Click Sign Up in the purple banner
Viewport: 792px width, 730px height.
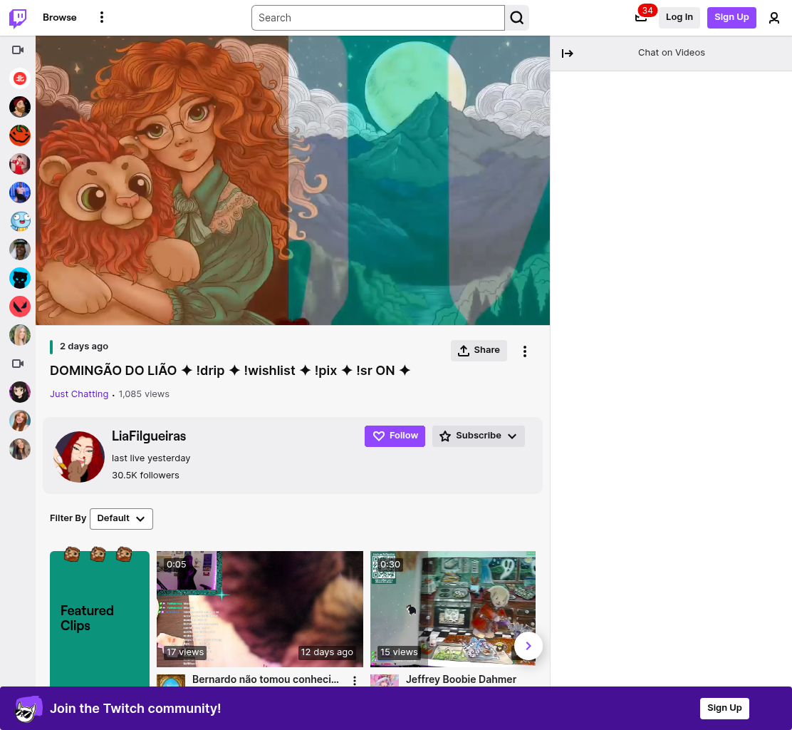[724, 709]
